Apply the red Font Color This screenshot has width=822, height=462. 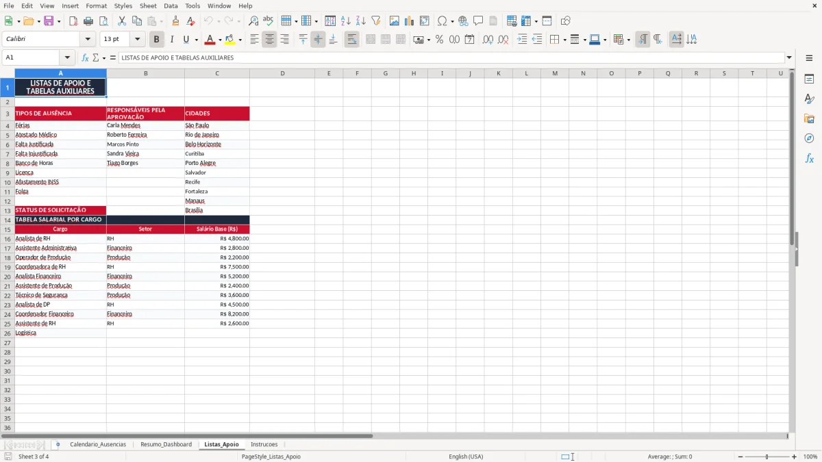pos(210,40)
